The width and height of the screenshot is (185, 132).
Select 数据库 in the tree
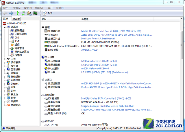pos(14,102)
